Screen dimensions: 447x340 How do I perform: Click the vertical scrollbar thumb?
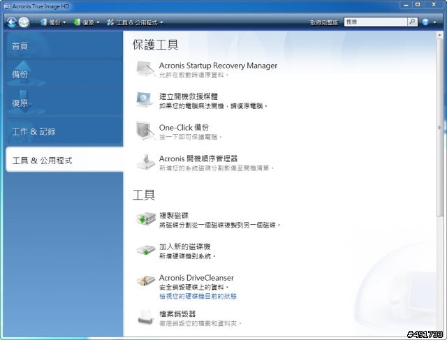[x=439, y=128]
